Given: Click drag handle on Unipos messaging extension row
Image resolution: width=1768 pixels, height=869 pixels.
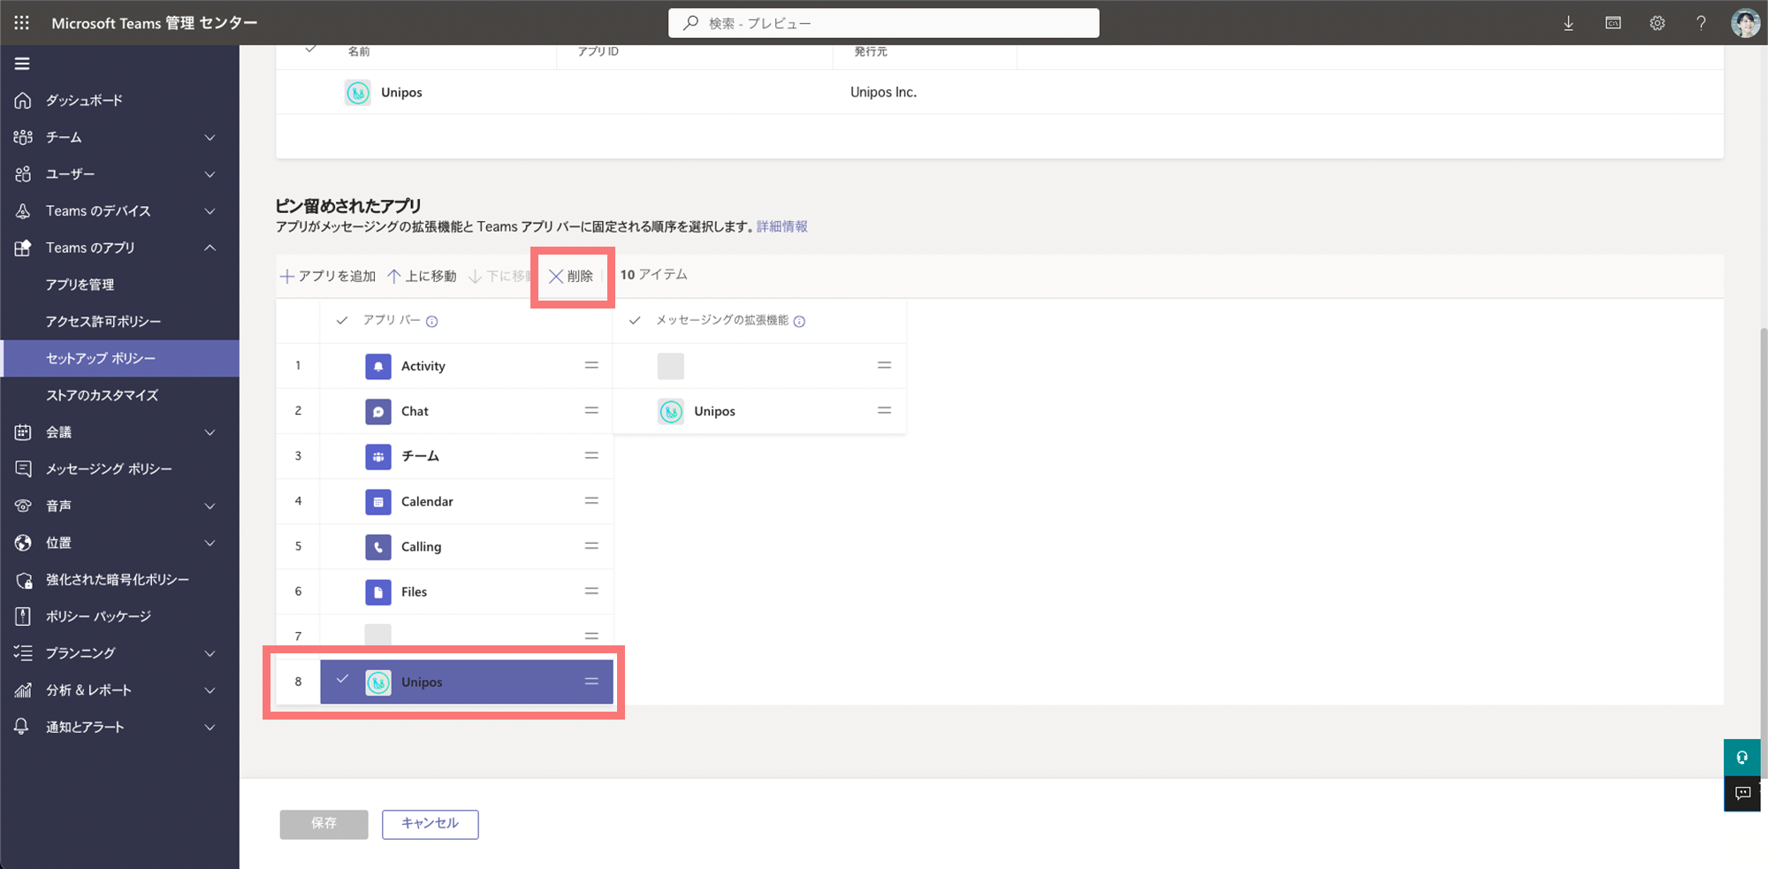Looking at the screenshot, I should 884,410.
